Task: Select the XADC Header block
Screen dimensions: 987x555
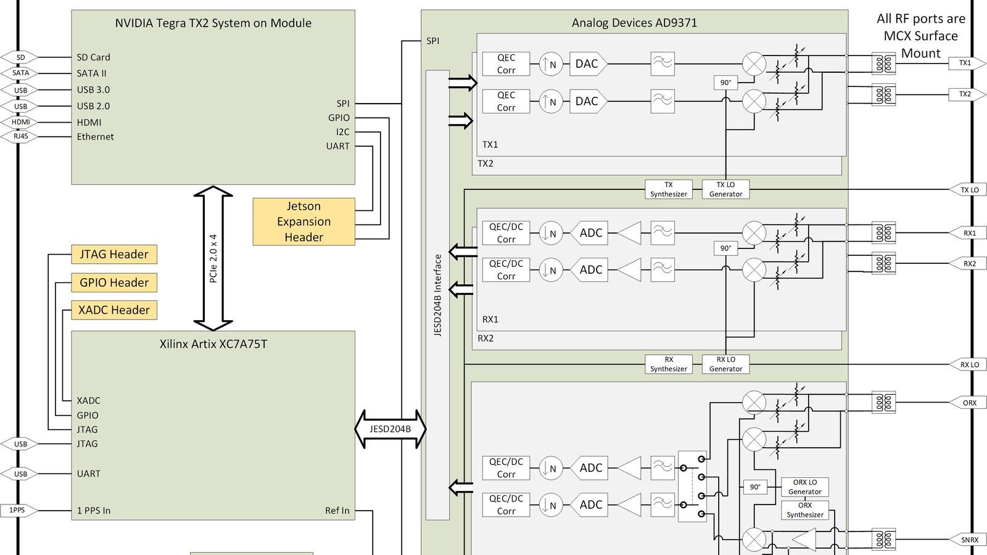Action: (x=114, y=310)
